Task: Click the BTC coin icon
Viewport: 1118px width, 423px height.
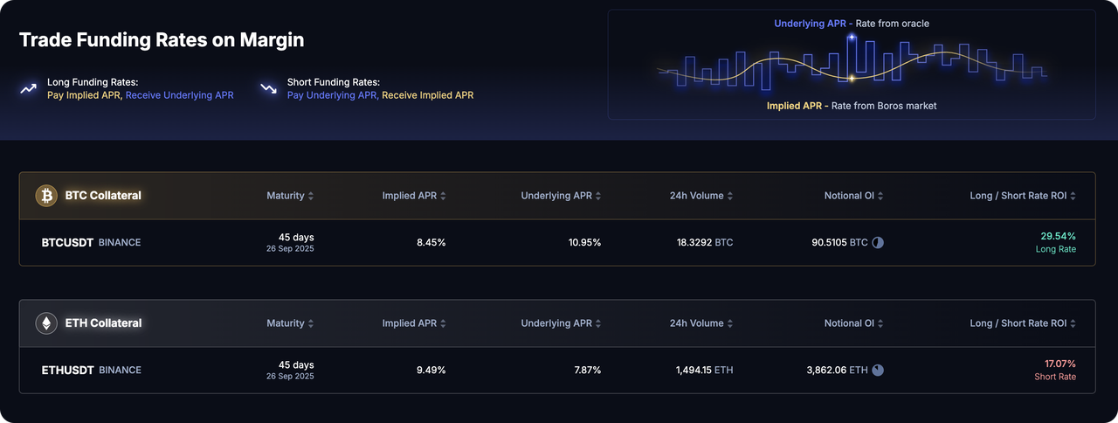Action: pos(46,196)
